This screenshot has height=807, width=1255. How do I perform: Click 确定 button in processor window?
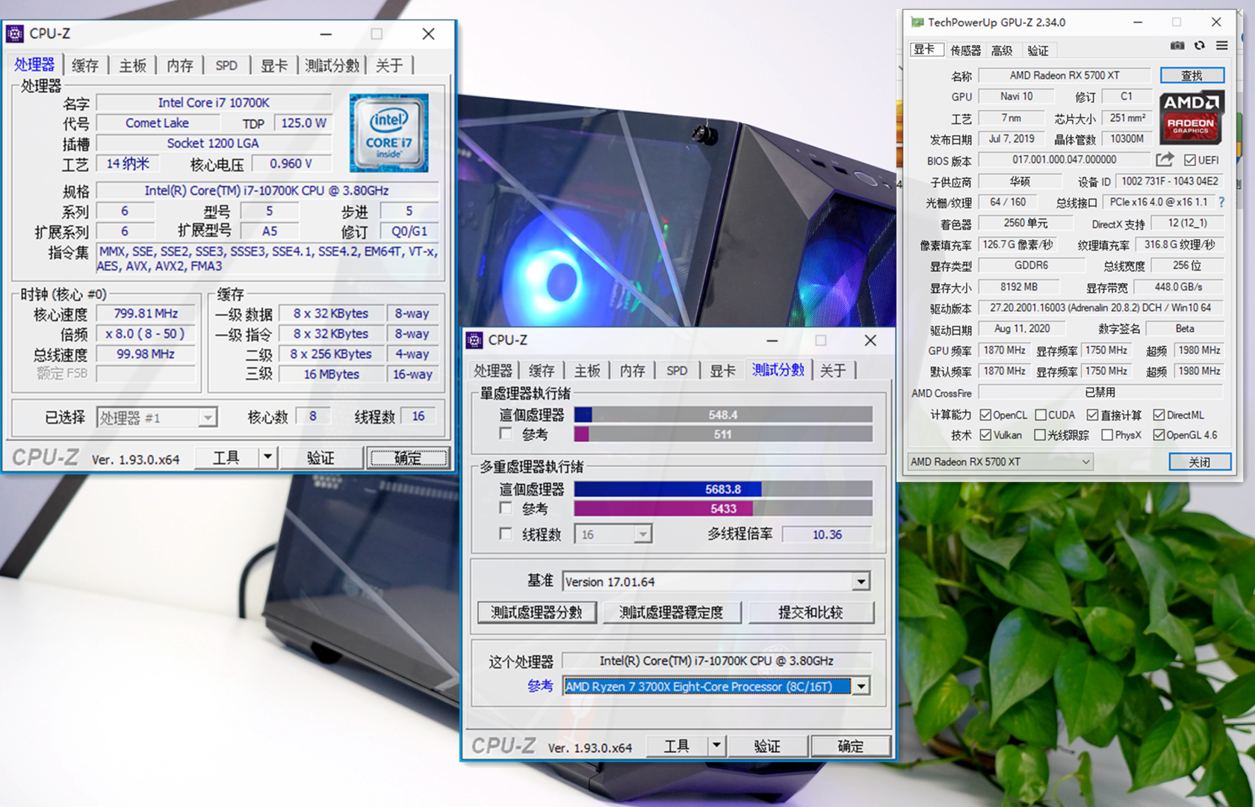click(408, 457)
